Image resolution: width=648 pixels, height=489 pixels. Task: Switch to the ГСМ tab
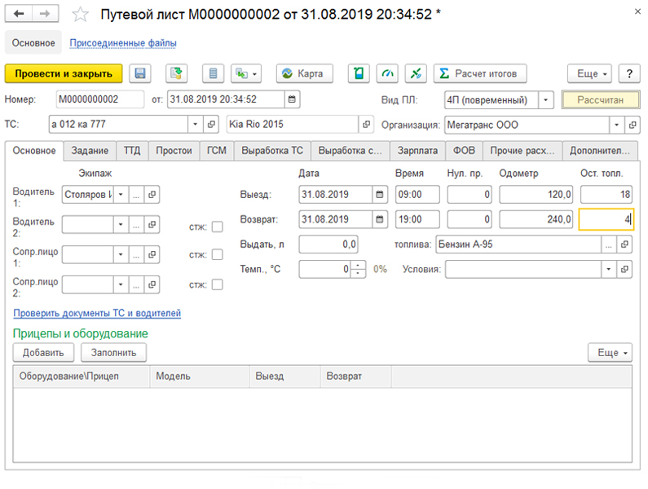coord(217,151)
